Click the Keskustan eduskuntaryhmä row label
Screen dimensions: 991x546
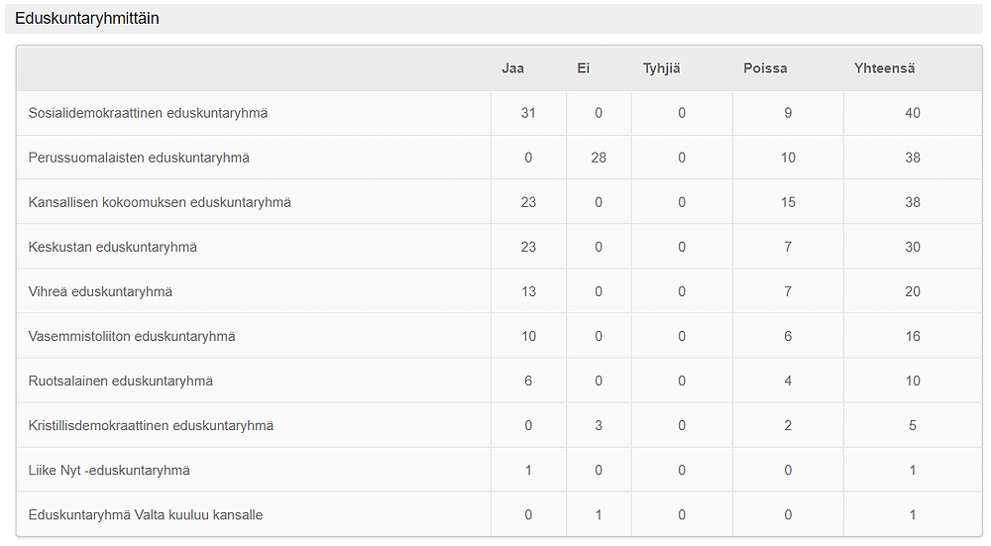[x=113, y=247]
